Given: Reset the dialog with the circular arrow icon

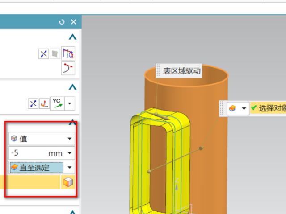Looking at the screenshot, I should point(62,22).
